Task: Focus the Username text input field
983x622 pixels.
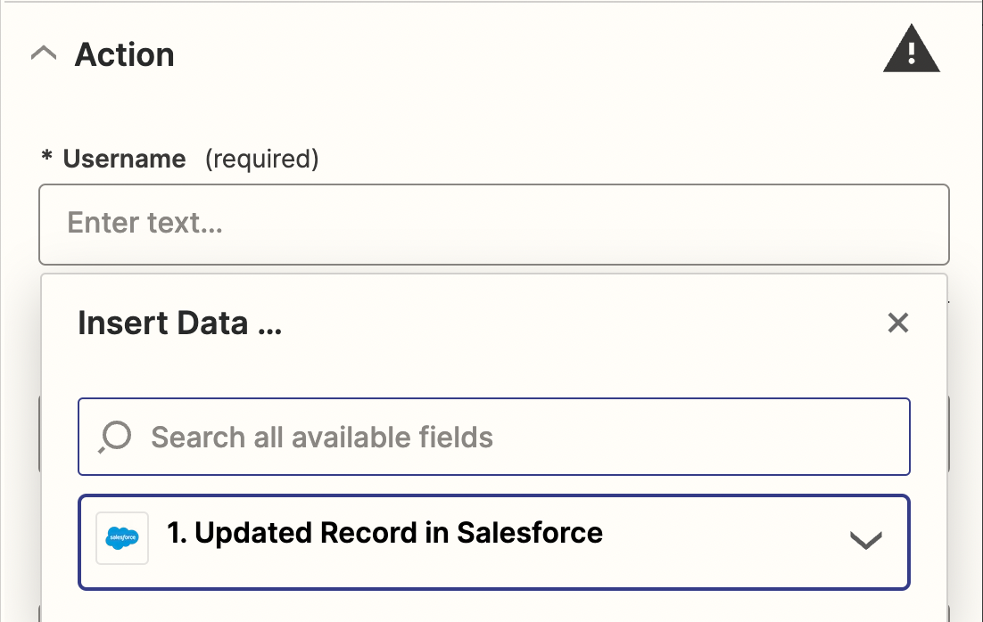Action: pyautogui.click(x=494, y=225)
